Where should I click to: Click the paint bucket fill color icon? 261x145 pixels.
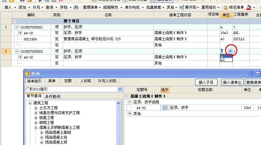point(249,7)
